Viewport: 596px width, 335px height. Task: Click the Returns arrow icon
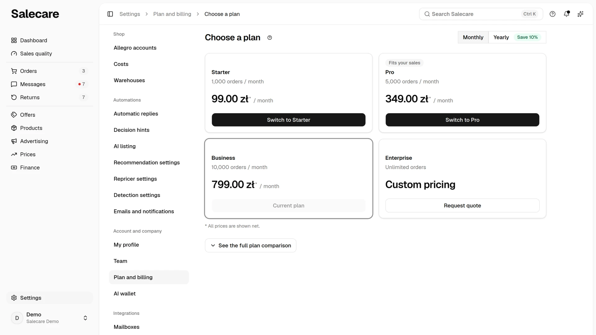click(x=14, y=97)
